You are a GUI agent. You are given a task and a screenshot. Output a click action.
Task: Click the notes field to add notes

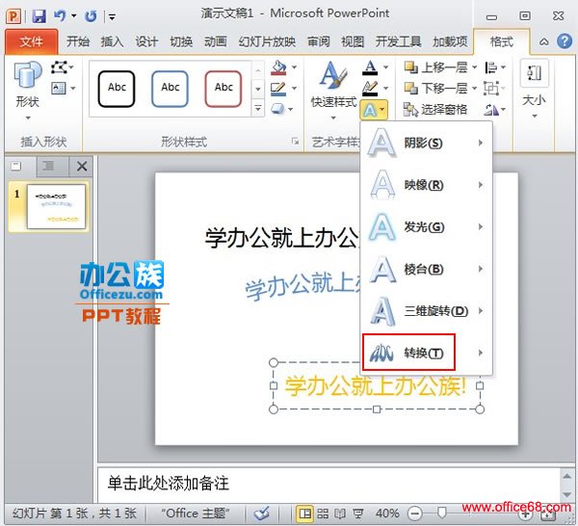[x=328, y=484]
